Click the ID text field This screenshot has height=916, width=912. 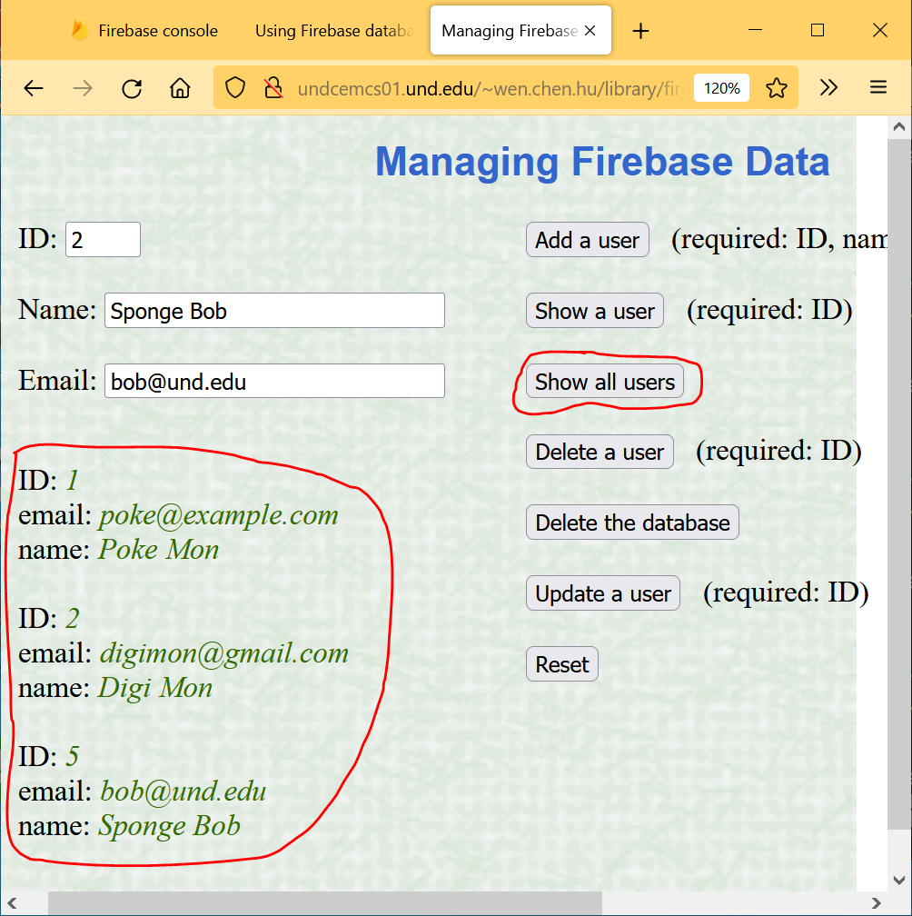tap(103, 240)
